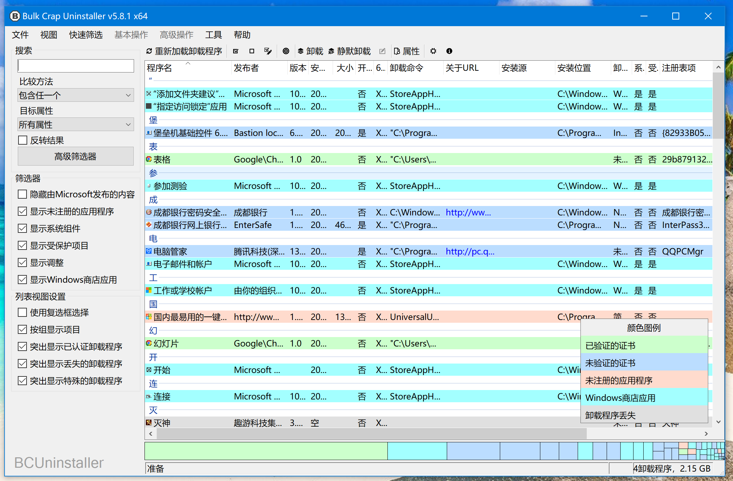Click the target window uninstall icon
This screenshot has height=481, width=733.
(x=286, y=51)
